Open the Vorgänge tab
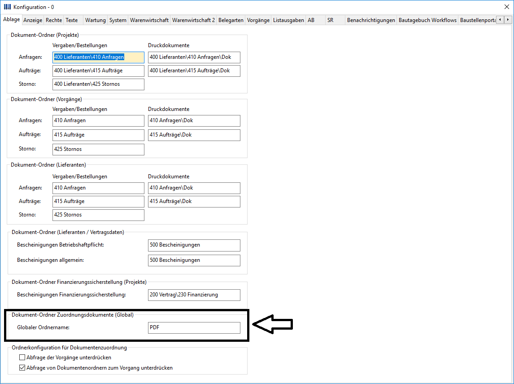This screenshot has width=514, height=384. 258,20
